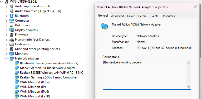Click the device status scroll down arrow

pyautogui.click(x=189, y=87)
